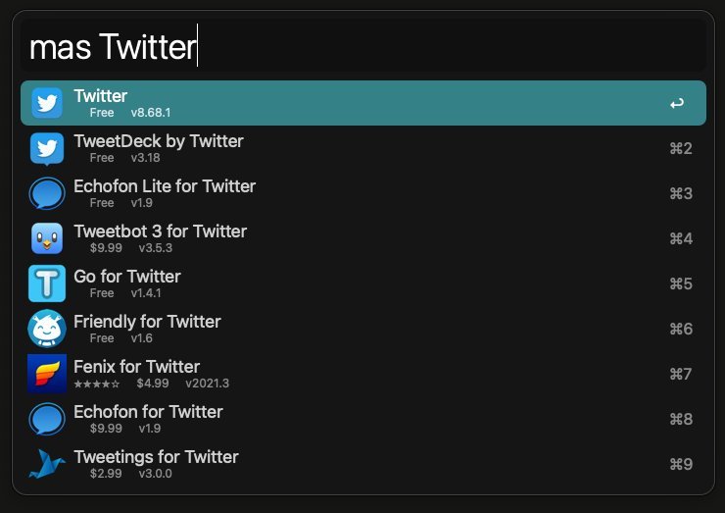
Task: Click the Fenix for Twitter icon
Action: click(x=47, y=374)
